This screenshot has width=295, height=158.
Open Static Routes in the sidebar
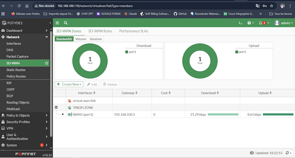pyautogui.click(x=16, y=70)
